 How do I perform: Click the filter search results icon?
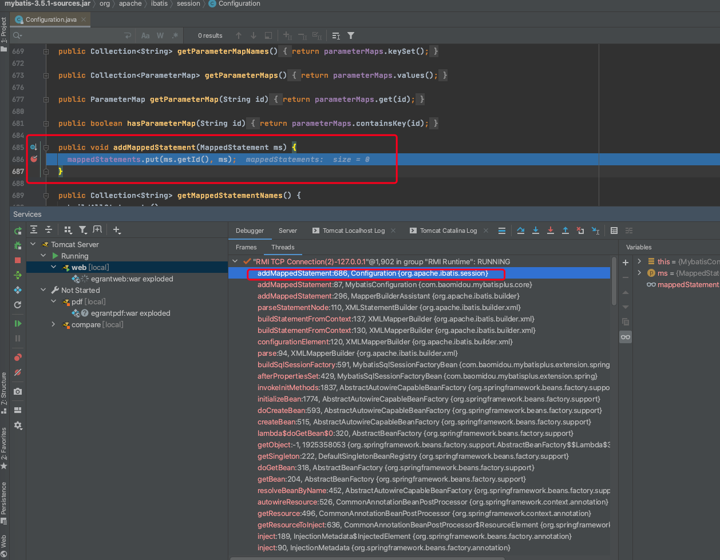[351, 35]
